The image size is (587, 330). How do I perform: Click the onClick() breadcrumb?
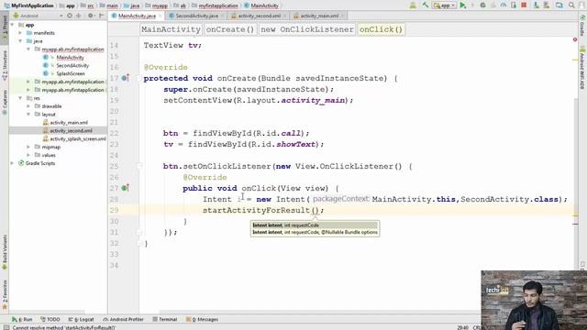pos(381,29)
